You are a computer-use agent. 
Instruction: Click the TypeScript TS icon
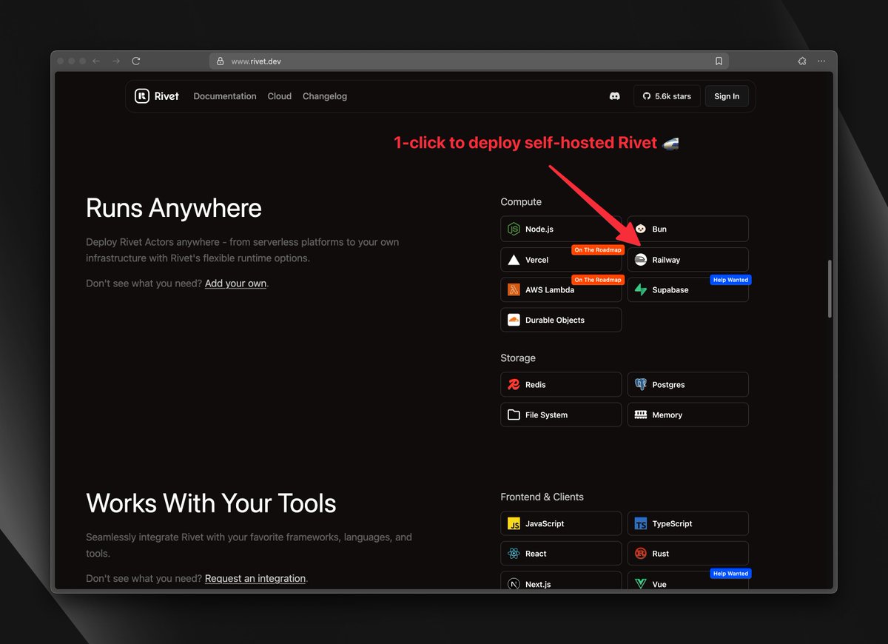(641, 524)
